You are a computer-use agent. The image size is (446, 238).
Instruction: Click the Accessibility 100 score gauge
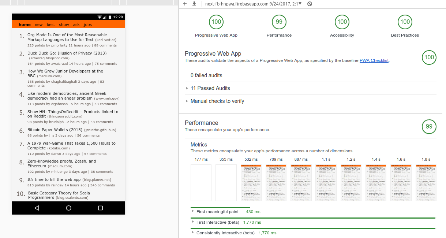click(342, 22)
